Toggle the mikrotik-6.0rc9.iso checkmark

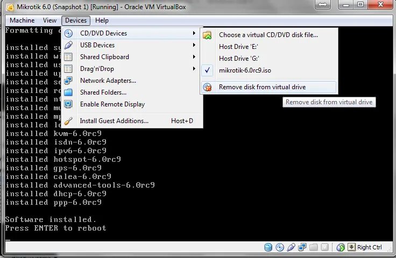[x=207, y=70]
